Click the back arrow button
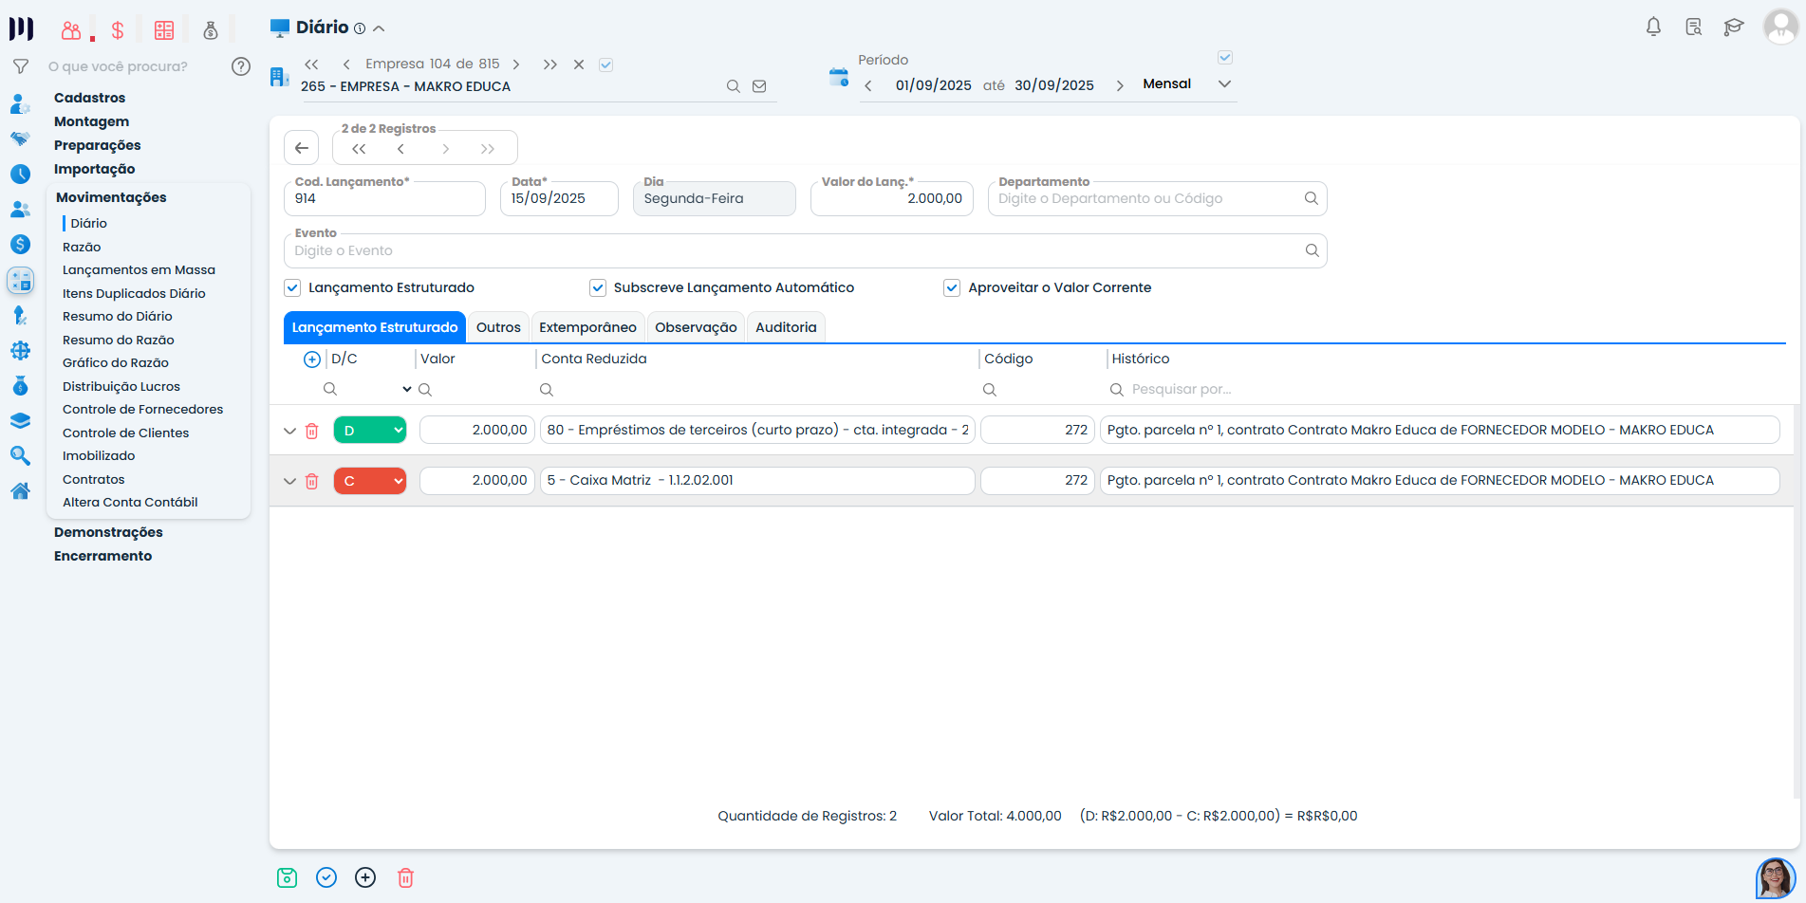The height and width of the screenshot is (903, 1806). point(302,148)
